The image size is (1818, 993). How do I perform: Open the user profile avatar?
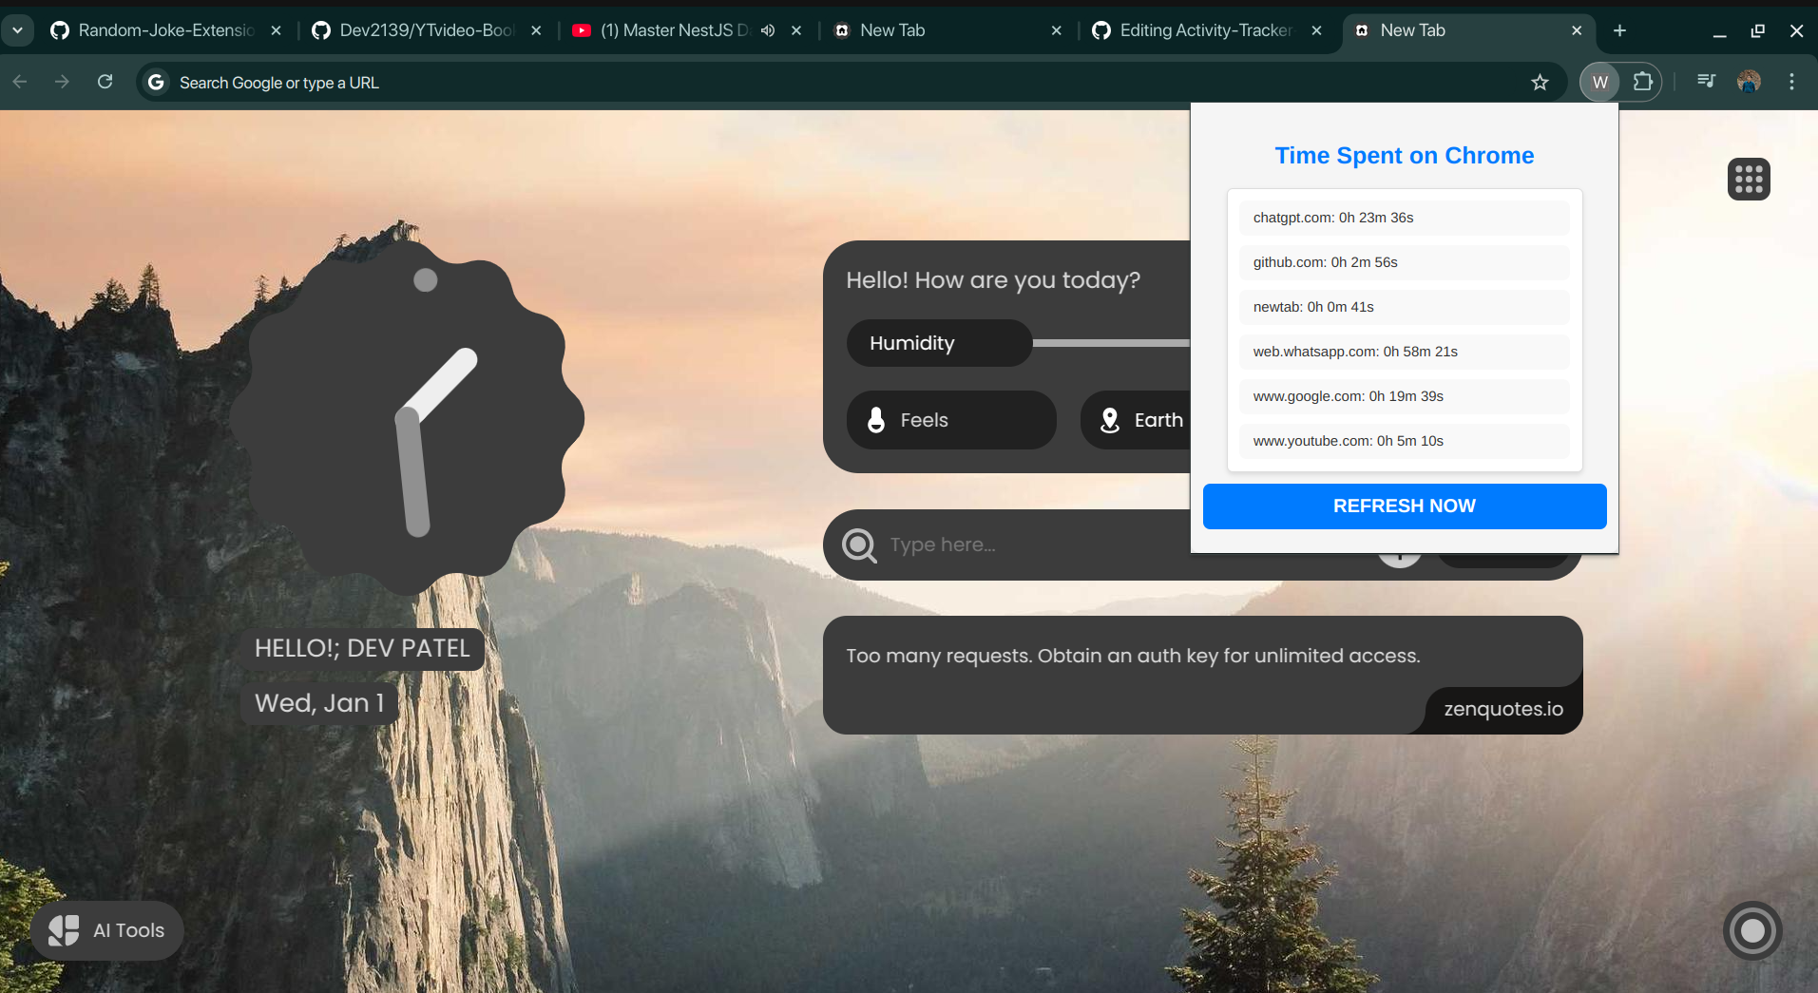[x=1749, y=82]
